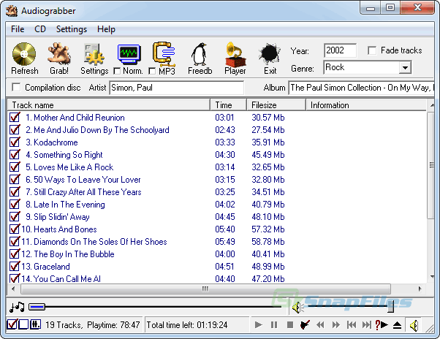Screen dimensions: 440x339
Task: Click the Play button in playback controls
Action: pos(259,324)
